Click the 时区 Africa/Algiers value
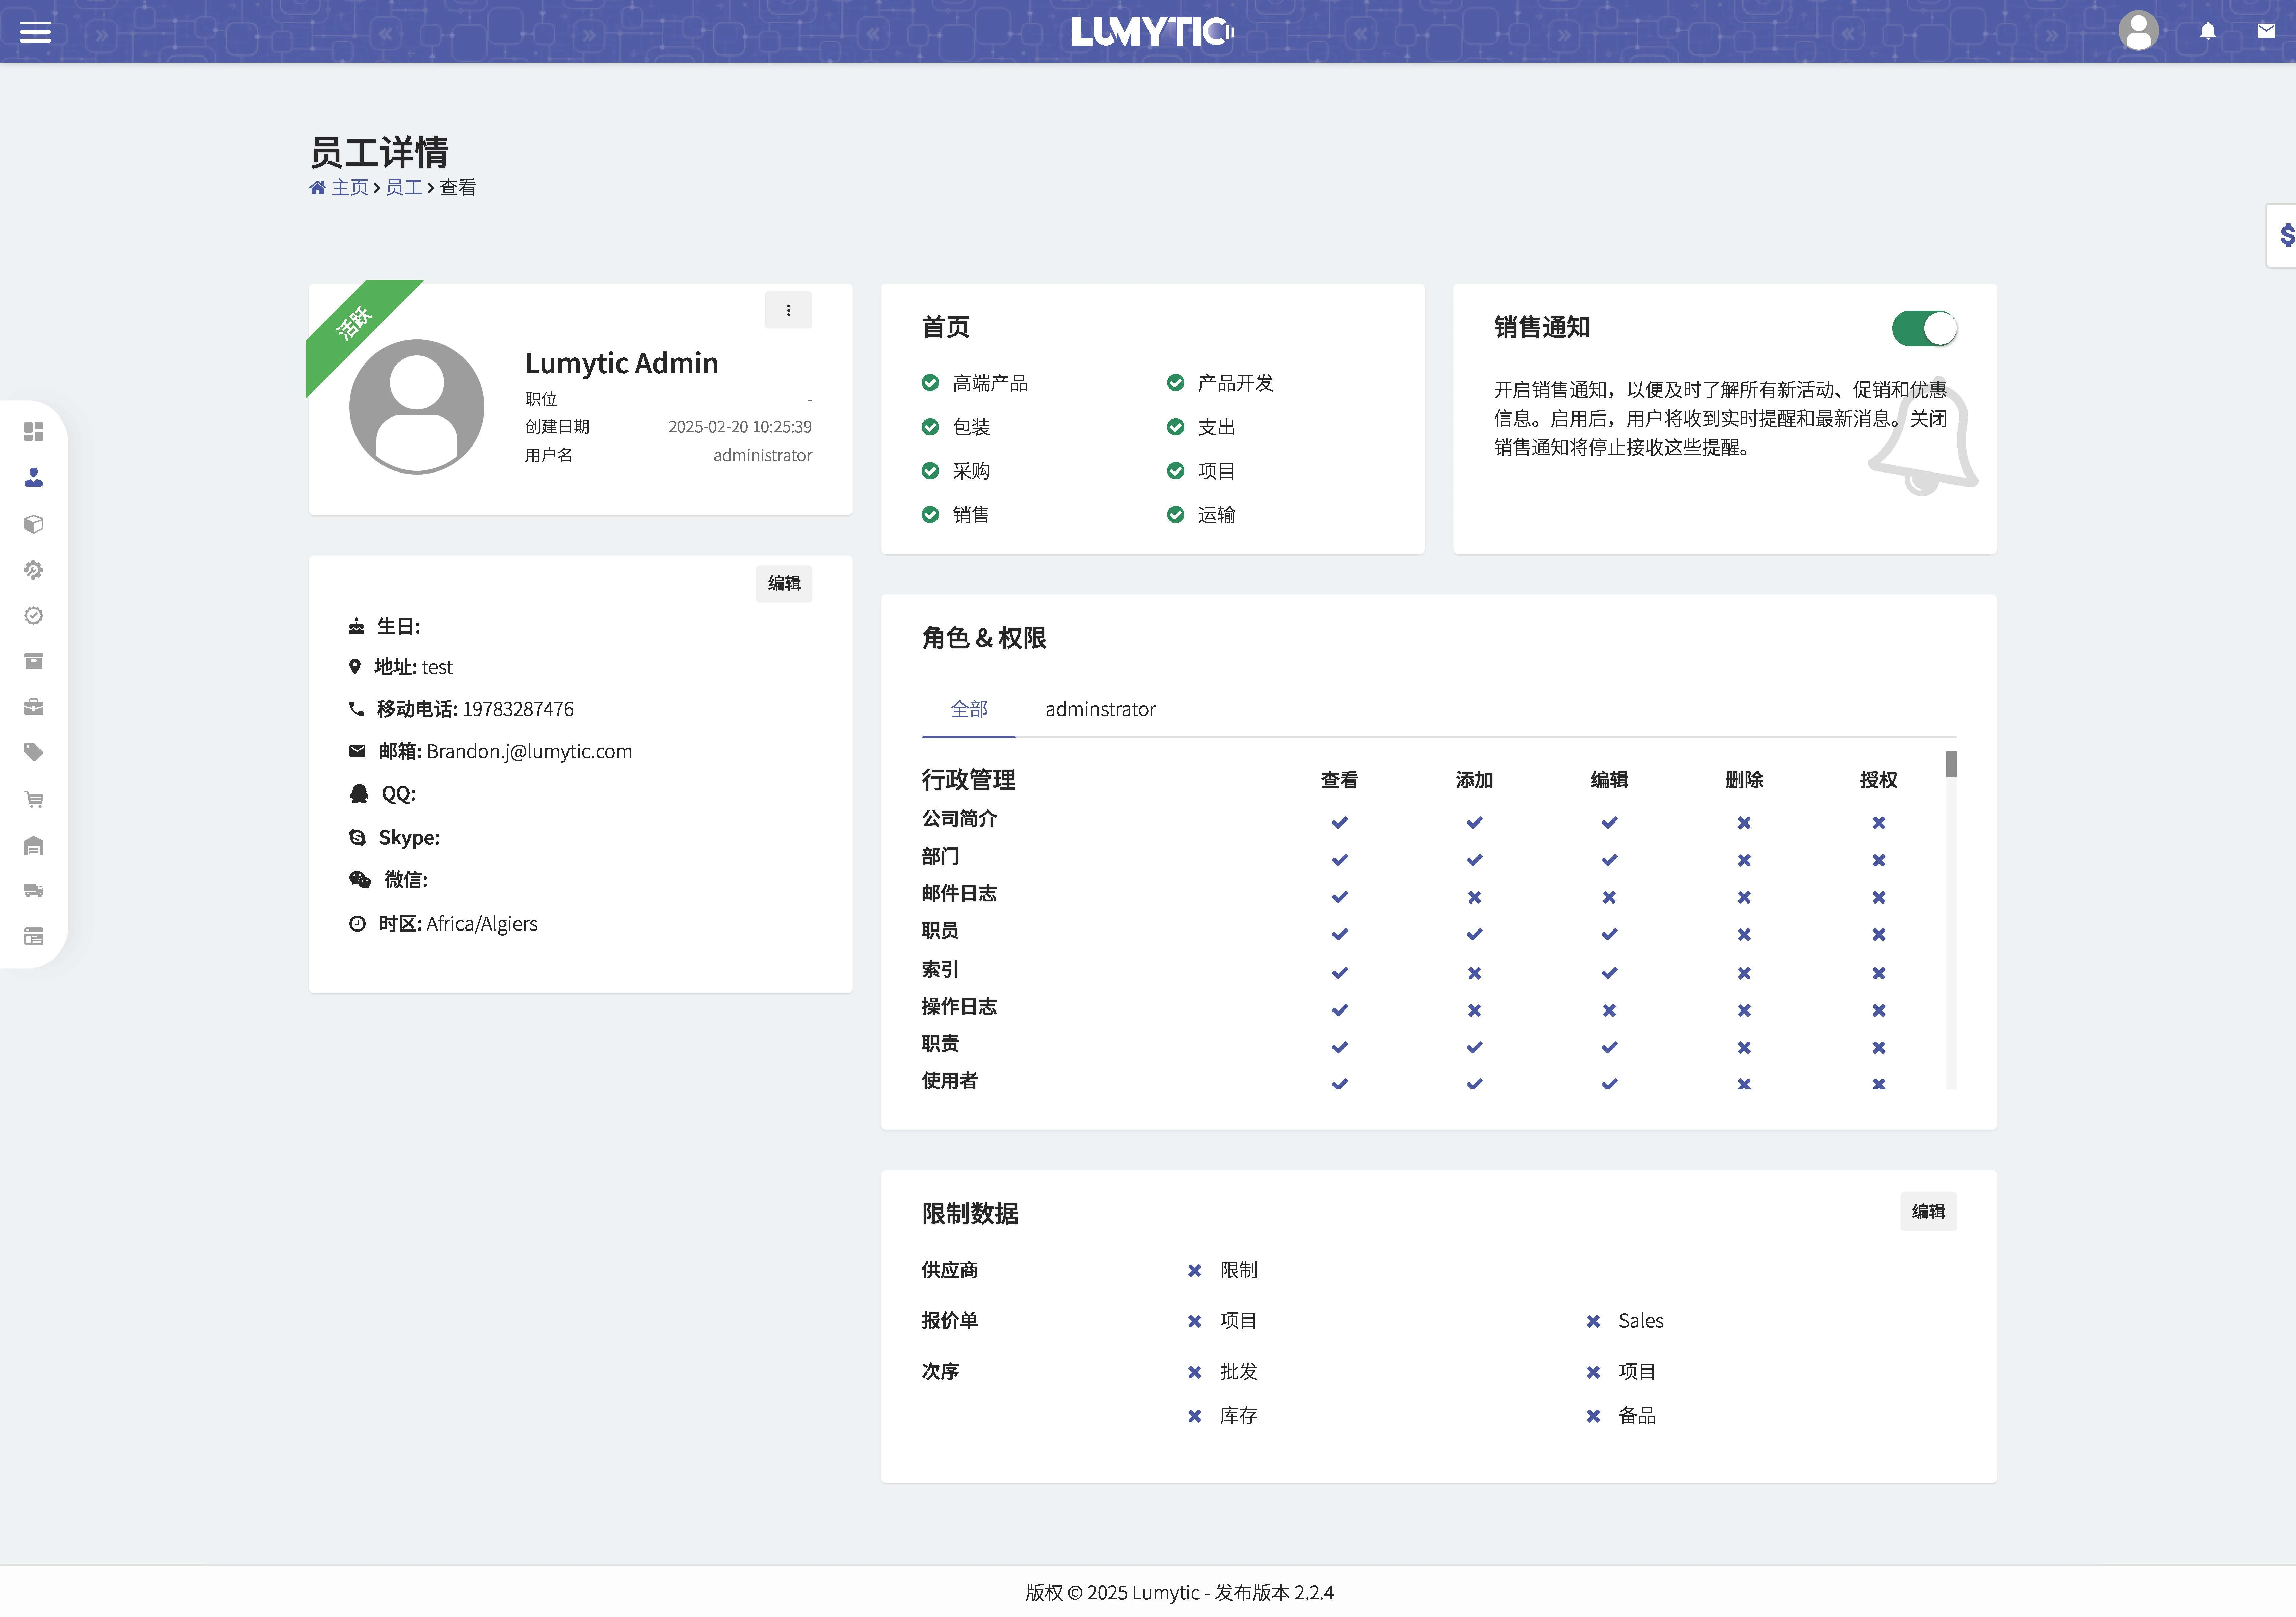 (482, 924)
